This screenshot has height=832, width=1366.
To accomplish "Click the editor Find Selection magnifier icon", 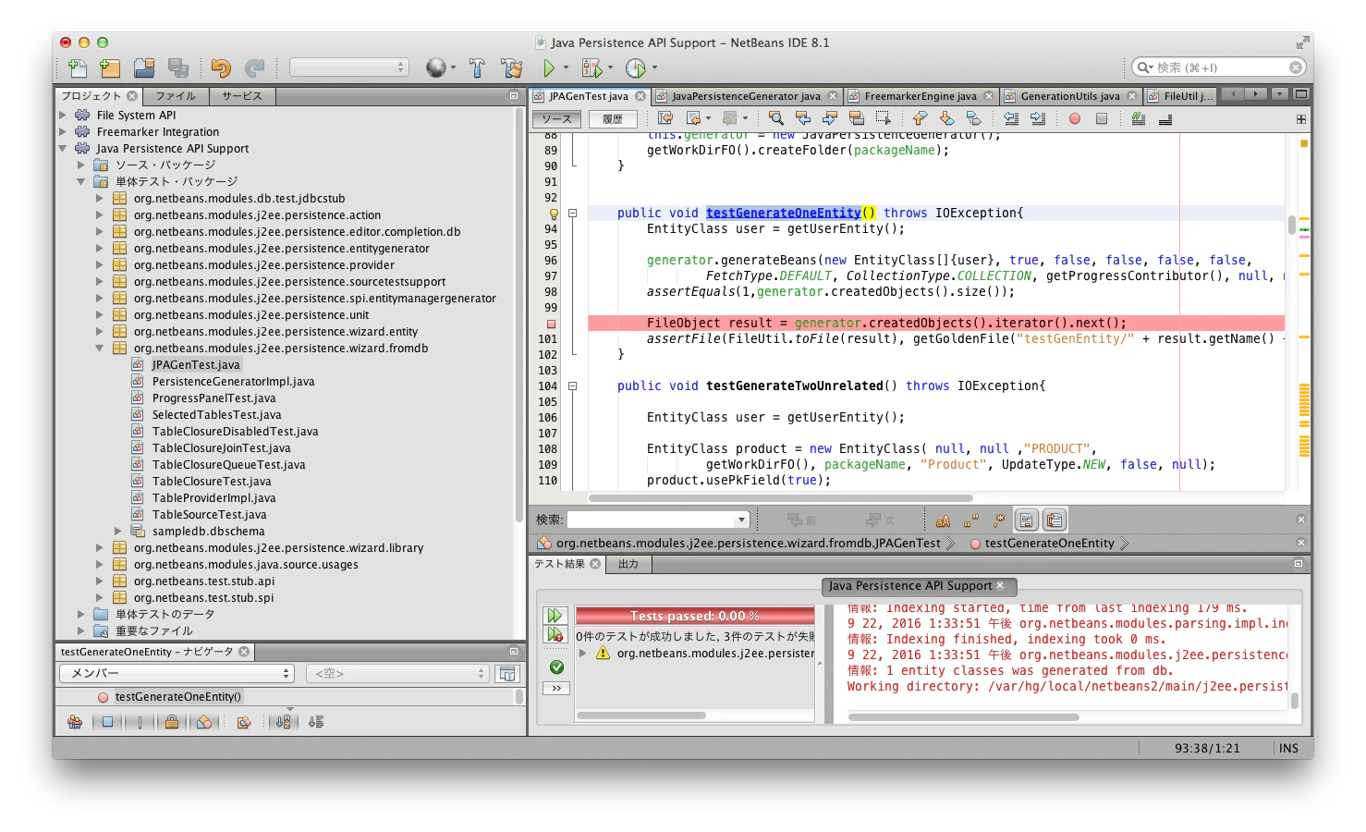I will point(776,118).
